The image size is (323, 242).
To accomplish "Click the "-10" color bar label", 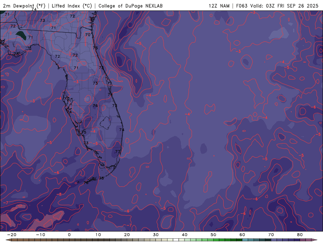I will click(x=40, y=235).
